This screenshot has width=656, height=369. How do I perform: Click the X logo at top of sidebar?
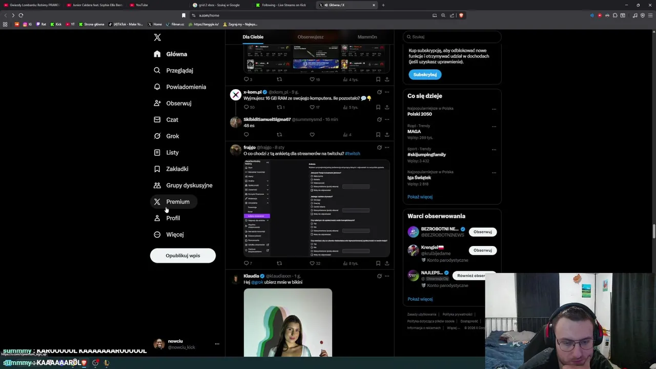pos(157,37)
